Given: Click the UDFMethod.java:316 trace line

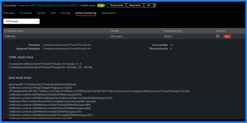Looking at the screenshot, I should (x=45, y=112).
